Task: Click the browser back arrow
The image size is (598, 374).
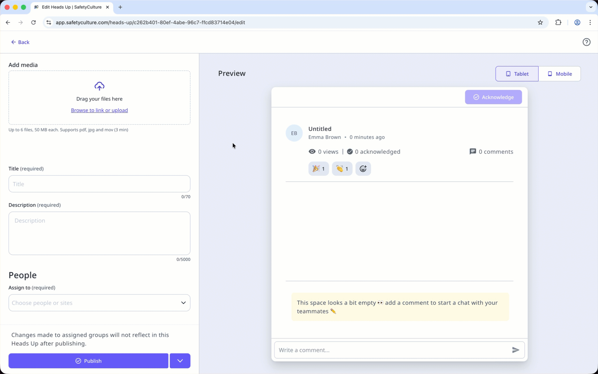Action: 8,22
